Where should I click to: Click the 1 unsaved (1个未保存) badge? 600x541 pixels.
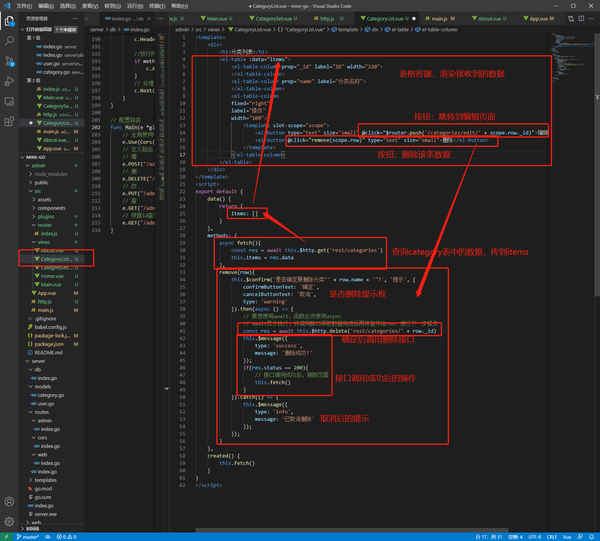[66, 30]
